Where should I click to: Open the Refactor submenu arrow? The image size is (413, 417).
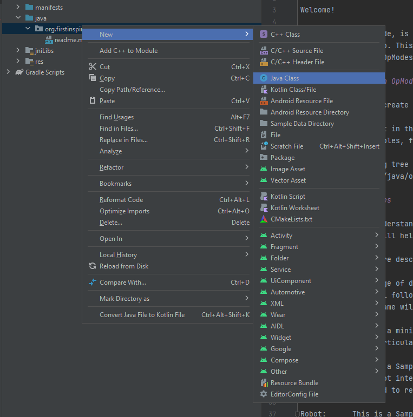coord(247,167)
